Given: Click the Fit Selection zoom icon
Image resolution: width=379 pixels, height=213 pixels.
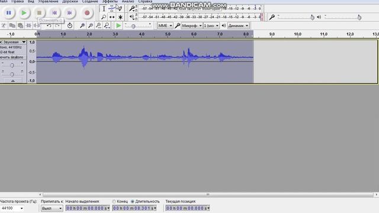Looking at the screenshot, I should (99, 25).
